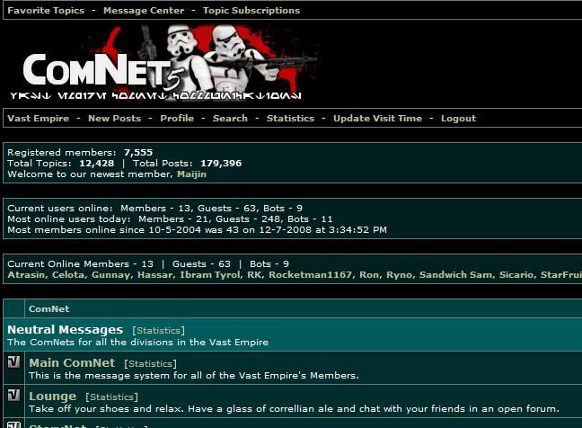This screenshot has height=428, width=582.
Task: Open Gunnay's member profile
Action: [x=110, y=275]
